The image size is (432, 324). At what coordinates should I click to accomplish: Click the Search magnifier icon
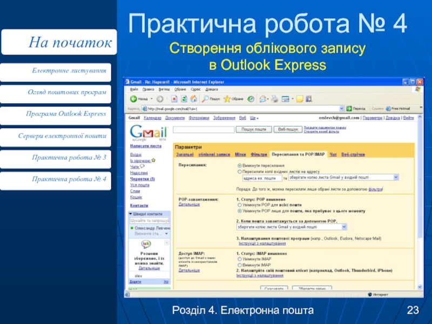point(205,99)
